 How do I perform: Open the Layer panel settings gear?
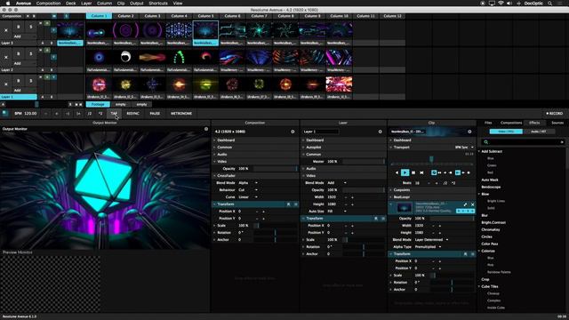(x=380, y=132)
